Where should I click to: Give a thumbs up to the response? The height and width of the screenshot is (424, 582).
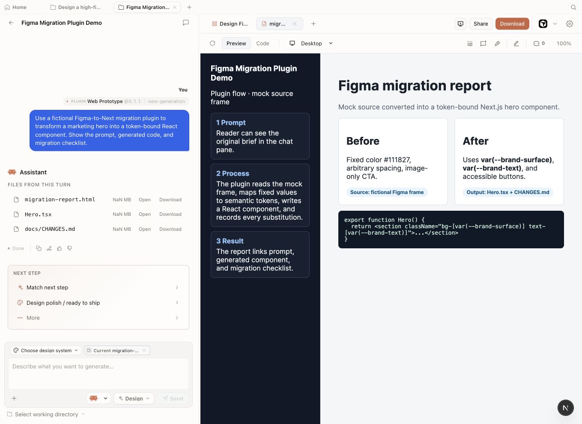point(60,248)
